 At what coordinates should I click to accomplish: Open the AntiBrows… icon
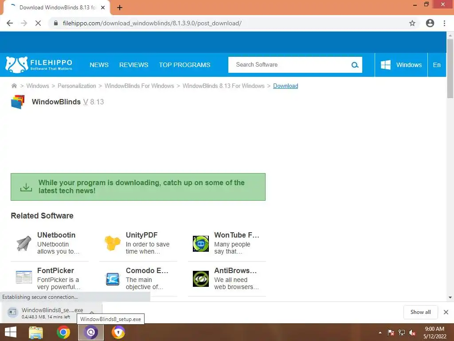point(201,279)
